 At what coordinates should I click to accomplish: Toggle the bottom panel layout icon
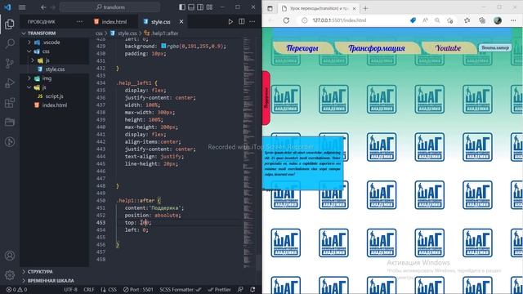(x=191, y=7)
